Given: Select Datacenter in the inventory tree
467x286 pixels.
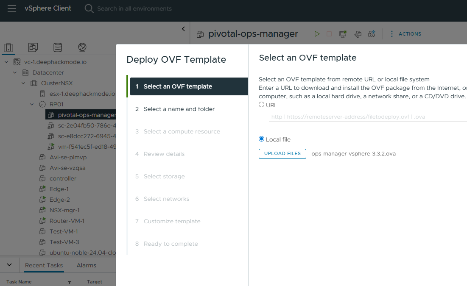Looking at the screenshot, I should click(48, 72).
